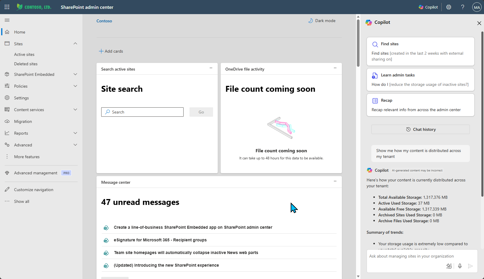Open Search active sites card options menu

coord(211,68)
